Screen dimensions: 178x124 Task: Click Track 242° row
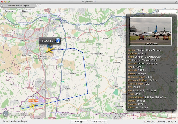tap(134, 94)
